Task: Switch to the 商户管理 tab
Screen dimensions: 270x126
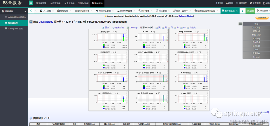Action: (x=144, y=11)
